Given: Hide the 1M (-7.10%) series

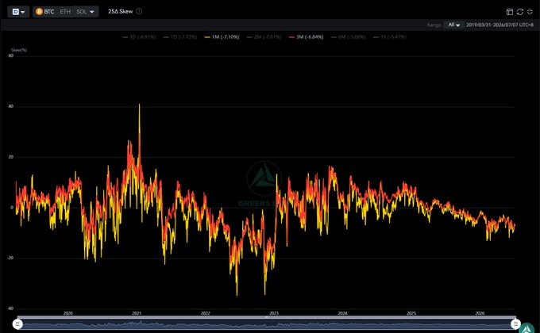Looking at the screenshot, I should tap(222, 36).
